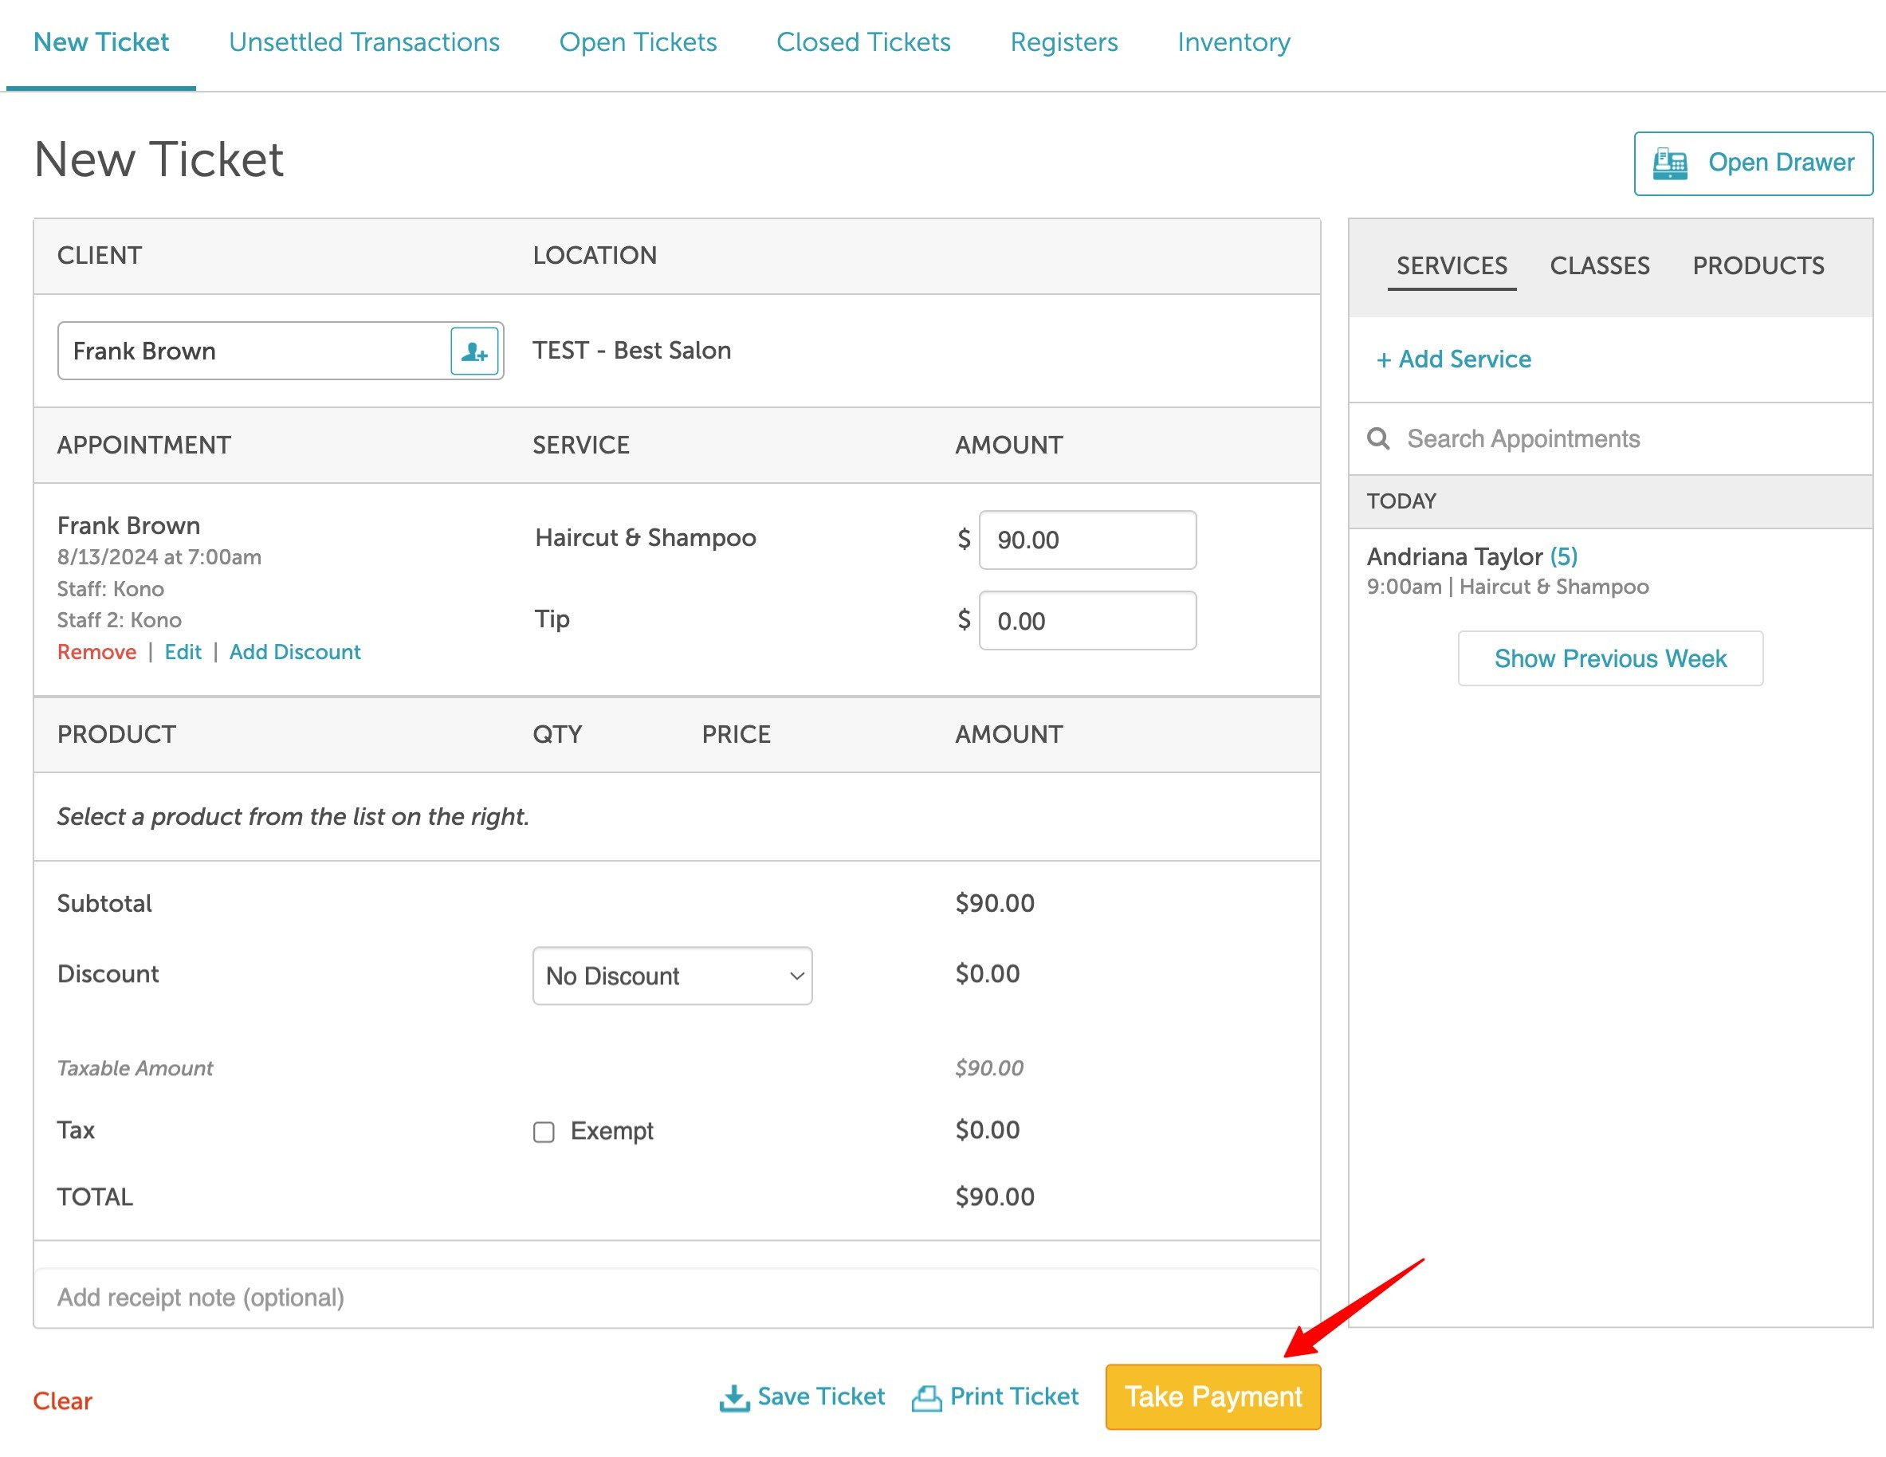1886x1457 pixels.
Task: Click the cash register drawer icon
Action: (1669, 163)
